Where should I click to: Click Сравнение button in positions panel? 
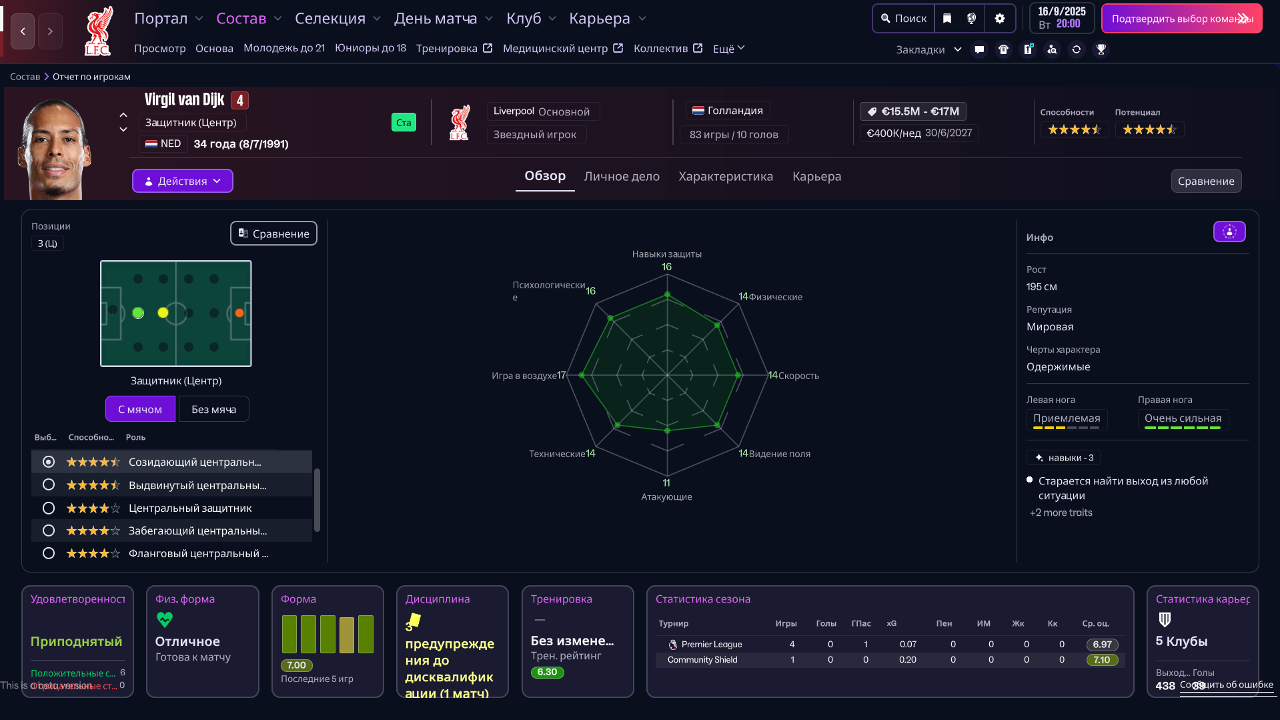273,234
